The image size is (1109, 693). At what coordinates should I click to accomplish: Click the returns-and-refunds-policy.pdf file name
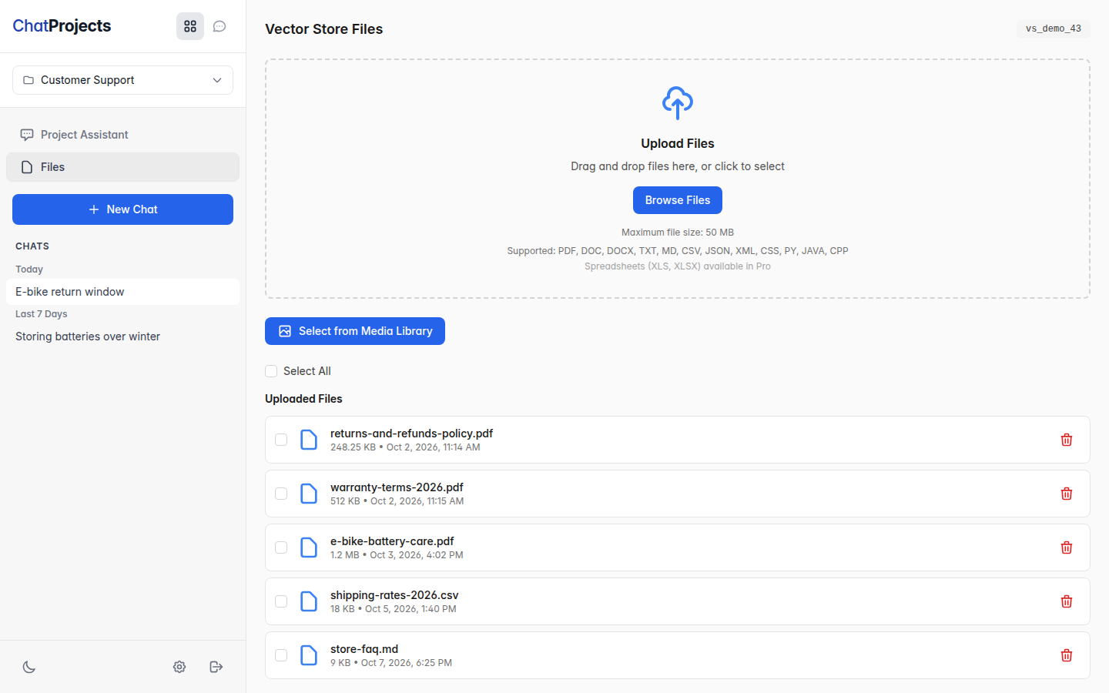(x=411, y=434)
